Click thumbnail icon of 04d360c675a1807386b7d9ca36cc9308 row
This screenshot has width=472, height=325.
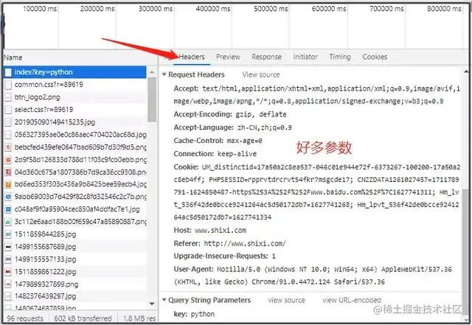8,172
